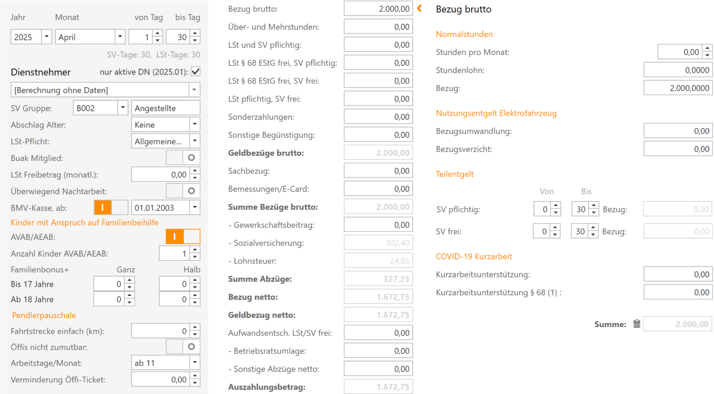Image resolution: width=714 pixels, height=394 pixels.
Task: Collapse the Bezug brutto detail panel
Action: (418, 8)
